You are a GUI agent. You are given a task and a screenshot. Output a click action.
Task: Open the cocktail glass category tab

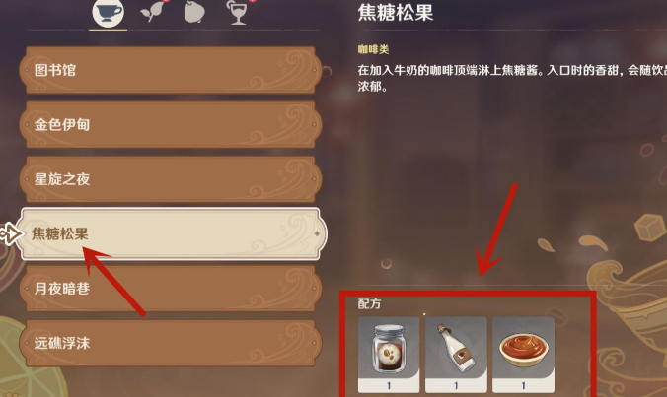coord(238,13)
